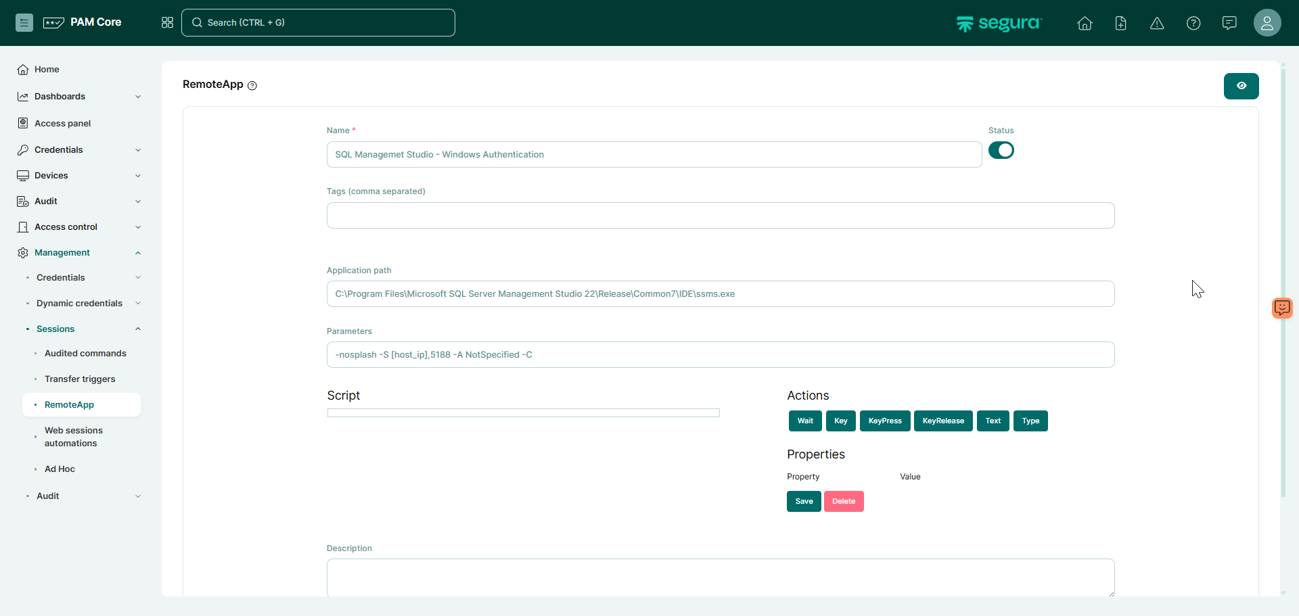Click the eye view button
The image size is (1299, 616).
tap(1241, 86)
